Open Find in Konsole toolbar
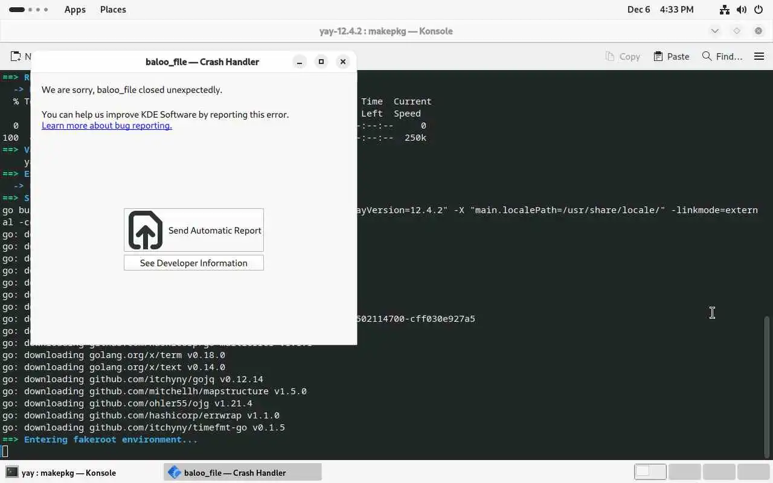The width and height of the screenshot is (773, 483). coord(722,56)
